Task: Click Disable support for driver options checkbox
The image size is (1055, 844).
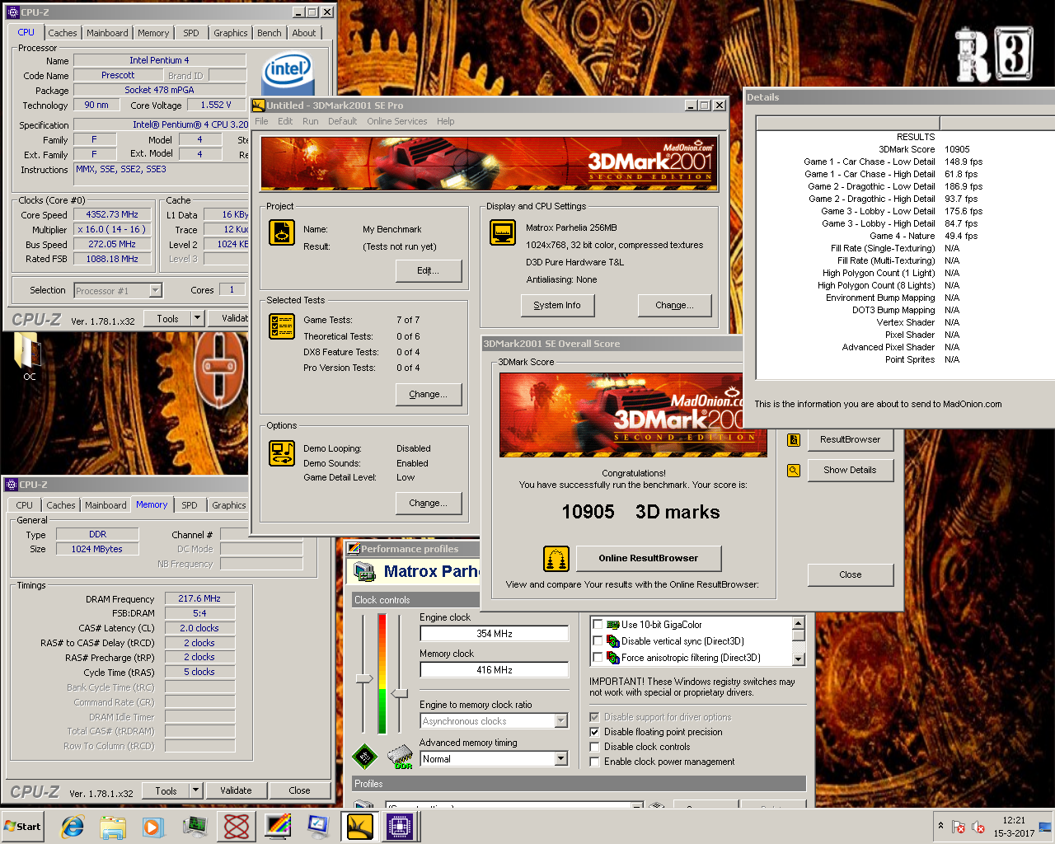Action: (x=594, y=717)
